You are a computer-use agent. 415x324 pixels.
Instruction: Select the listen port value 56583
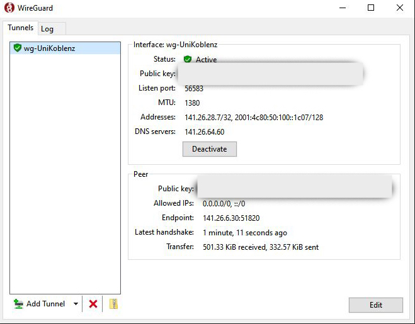pos(194,88)
